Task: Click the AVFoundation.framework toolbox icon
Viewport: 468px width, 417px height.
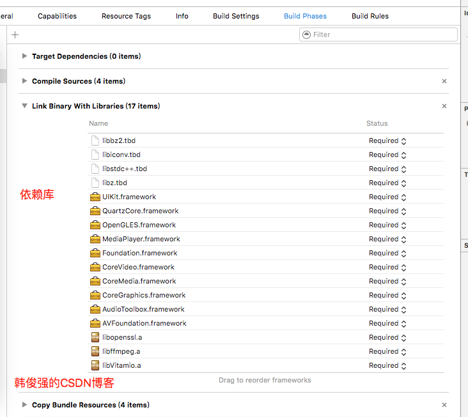Action: tap(95, 323)
